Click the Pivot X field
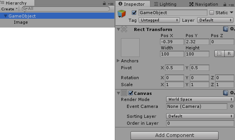235x140 pixels. click(x=174, y=68)
